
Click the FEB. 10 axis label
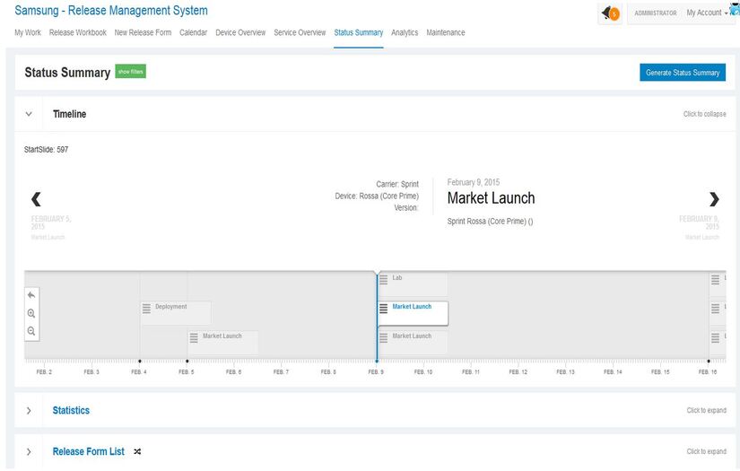click(423, 372)
